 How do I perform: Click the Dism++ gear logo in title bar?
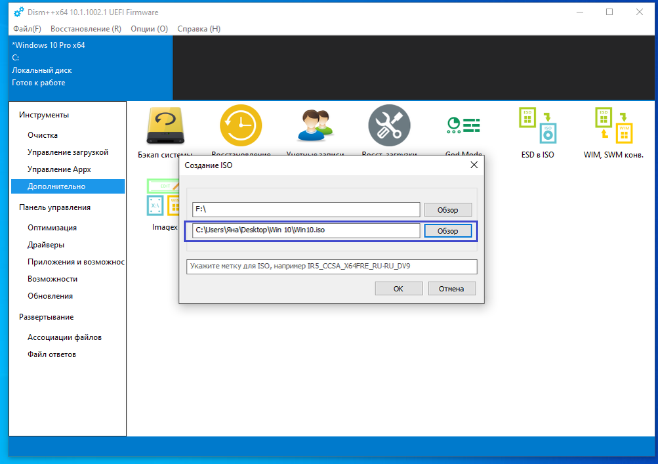pyautogui.click(x=18, y=12)
